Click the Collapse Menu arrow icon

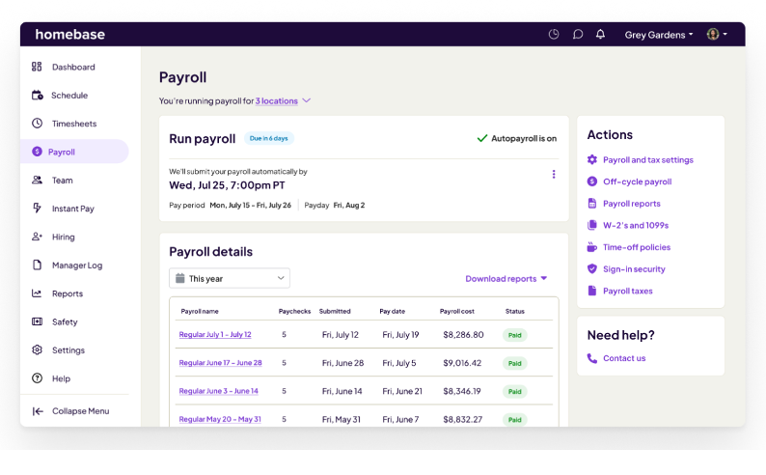point(38,411)
